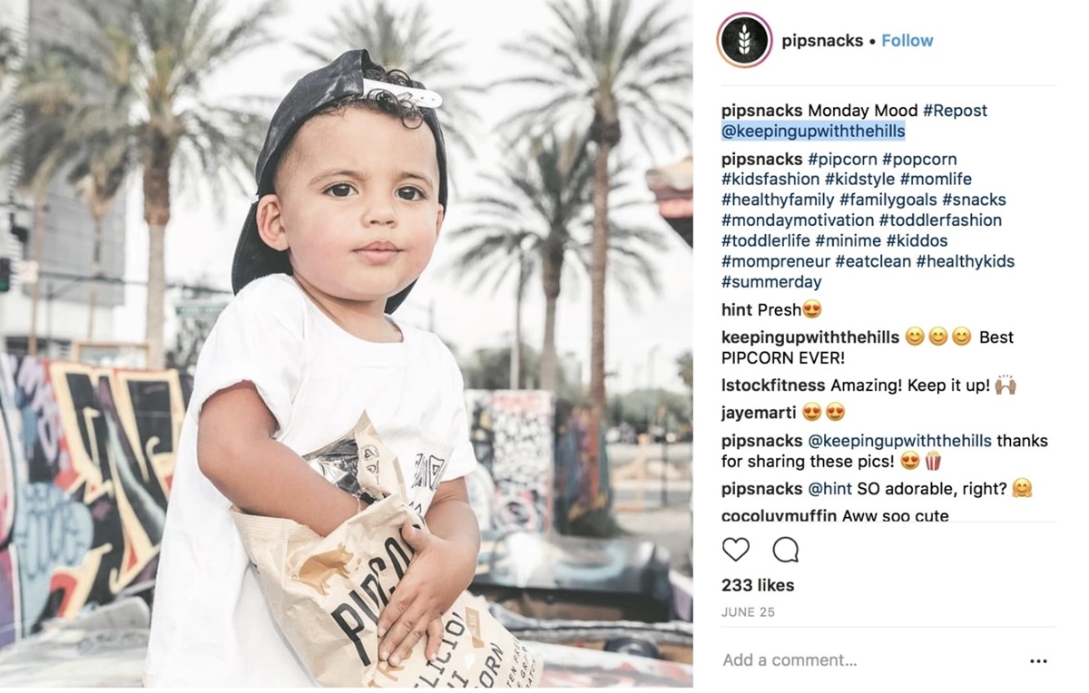This screenshot has width=1089, height=693.
Task: View the list of 233 likes
Action: (758, 585)
